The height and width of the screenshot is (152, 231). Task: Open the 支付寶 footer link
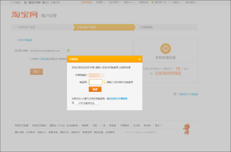point(136,125)
